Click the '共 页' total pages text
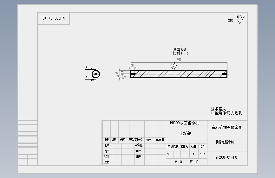The width and height of the screenshot is (275, 178). tap(178, 162)
